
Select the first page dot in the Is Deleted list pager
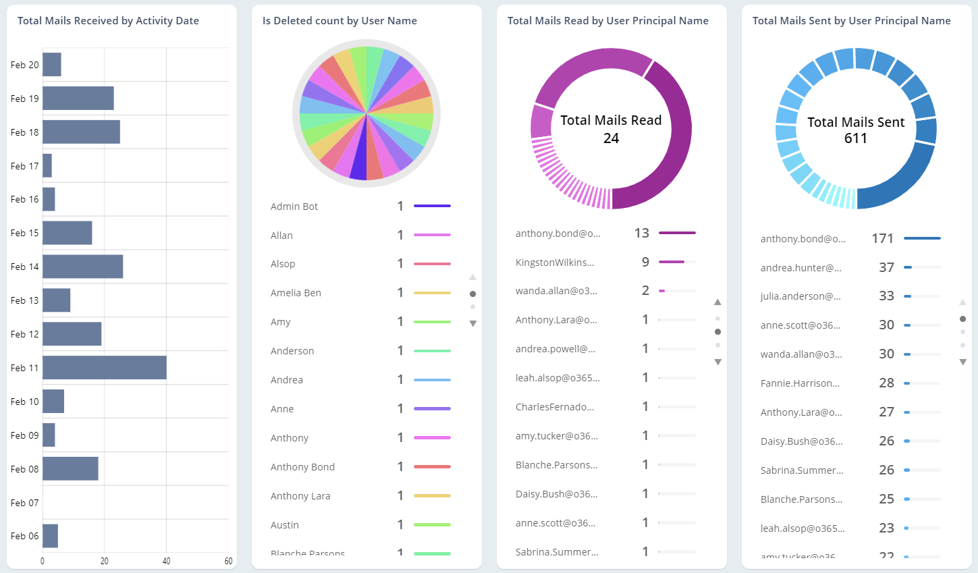(x=473, y=294)
